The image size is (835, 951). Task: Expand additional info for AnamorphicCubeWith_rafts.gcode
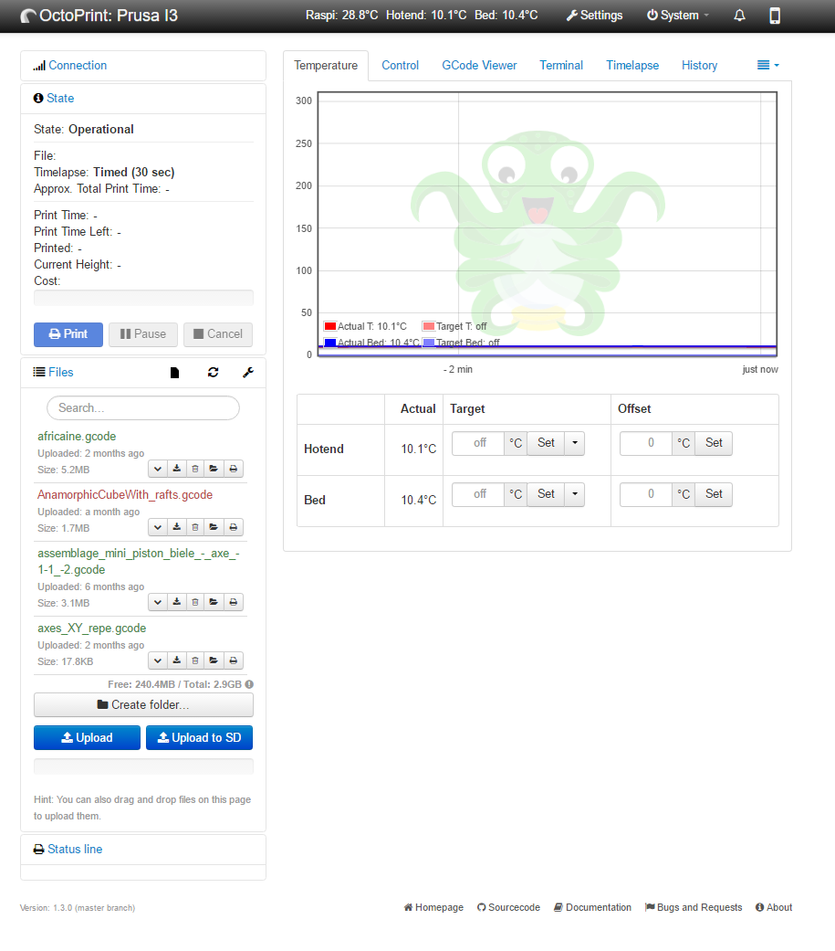[x=158, y=527]
